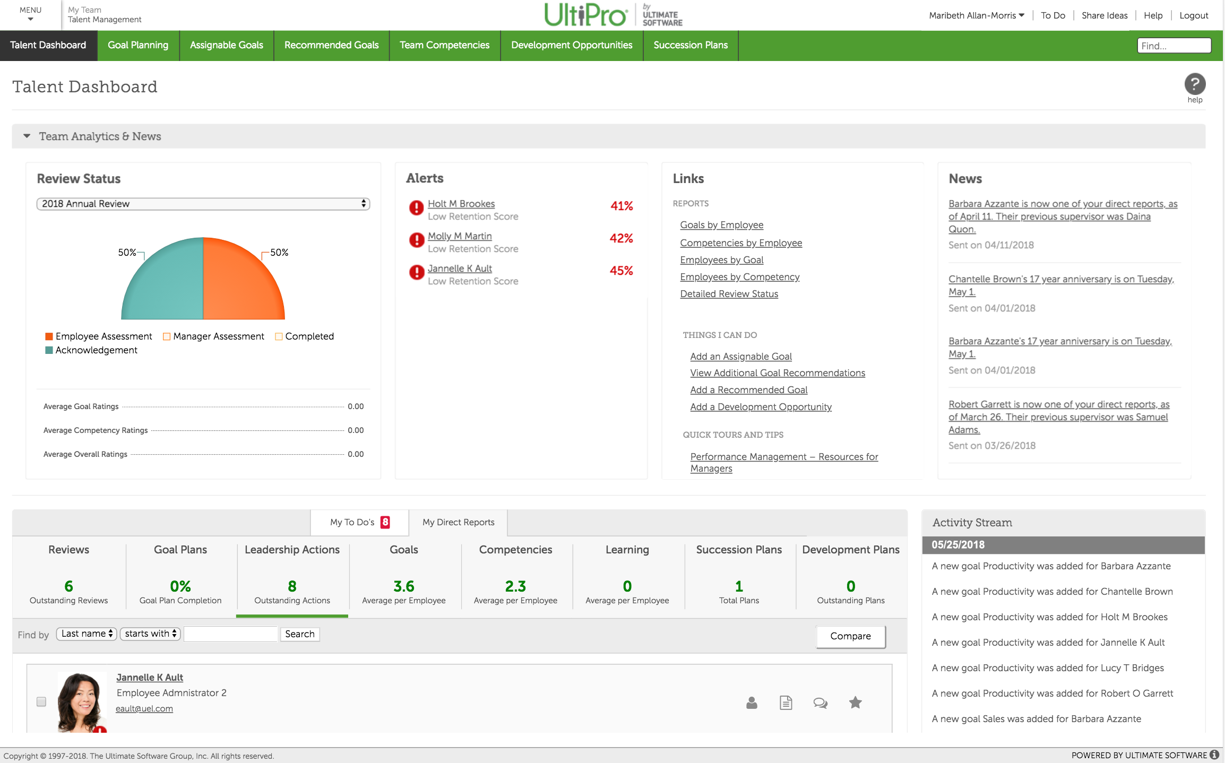The image size is (1225, 763).
Task: Click the Compare button
Action: pos(850,636)
